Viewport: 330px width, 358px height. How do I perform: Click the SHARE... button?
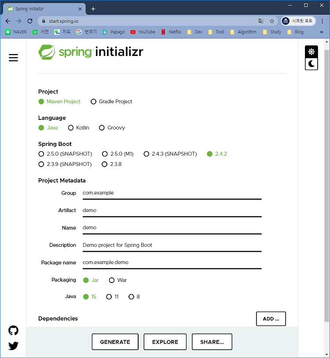(212, 342)
